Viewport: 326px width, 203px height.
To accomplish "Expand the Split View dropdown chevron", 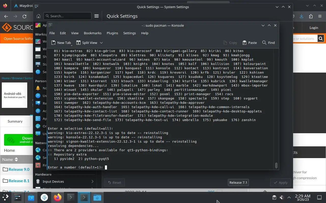I will (x=101, y=43).
